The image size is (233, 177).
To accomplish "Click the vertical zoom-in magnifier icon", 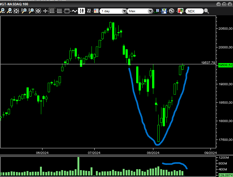I will 24,11.
